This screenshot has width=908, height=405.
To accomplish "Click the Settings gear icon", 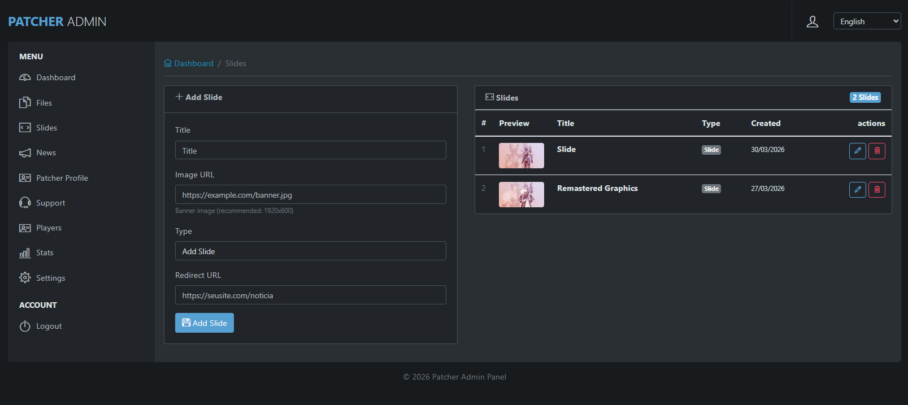I will click(25, 278).
